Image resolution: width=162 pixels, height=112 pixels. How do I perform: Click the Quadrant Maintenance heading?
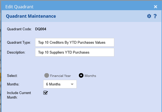(31, 16)
